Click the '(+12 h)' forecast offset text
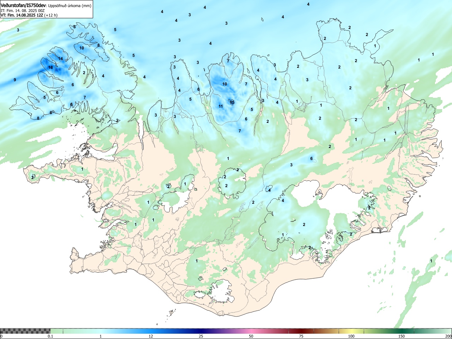Image resolution: width=452 pixels, height=339 pixels. (51, 15)
